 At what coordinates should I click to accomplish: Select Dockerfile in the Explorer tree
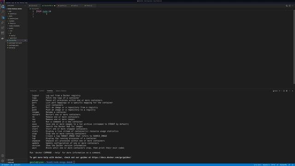(12, 41)
